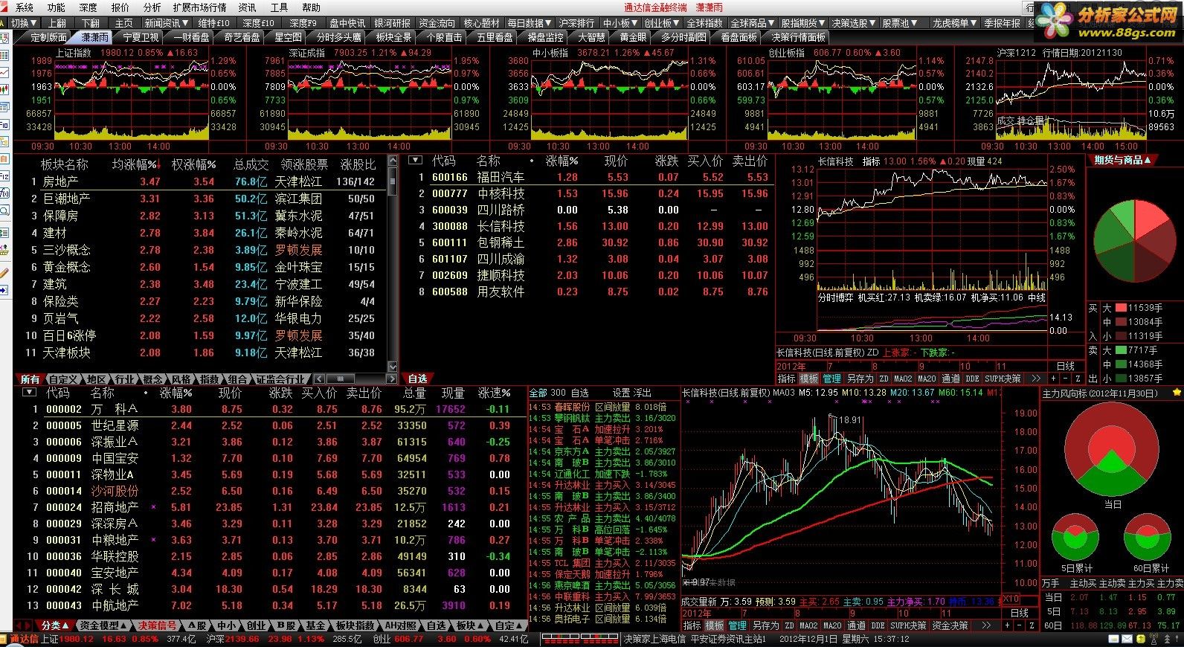The width and height of the screenshot is (1184, 647).
Task: Open 维特F10 info
Action: (214, 23)
